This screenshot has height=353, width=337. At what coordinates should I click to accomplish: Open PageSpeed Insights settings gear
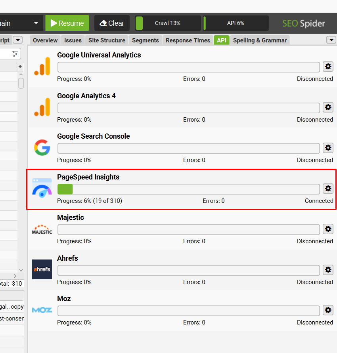coord(328,189)
